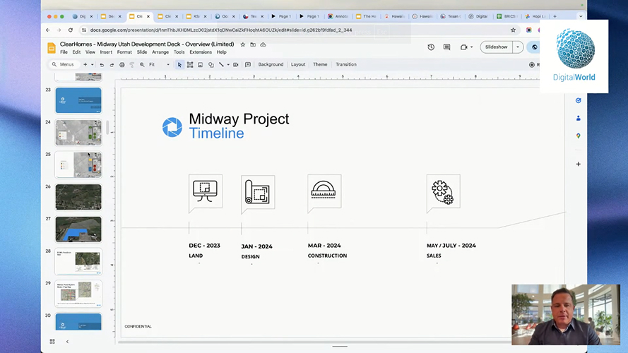The image size is (628, 353).
Task: Click the add-ons plus icon in side panel
Action: [x=578, y=164]
